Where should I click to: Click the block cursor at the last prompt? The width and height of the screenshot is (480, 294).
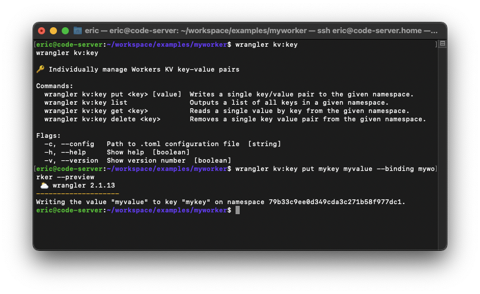coord(237,210)
